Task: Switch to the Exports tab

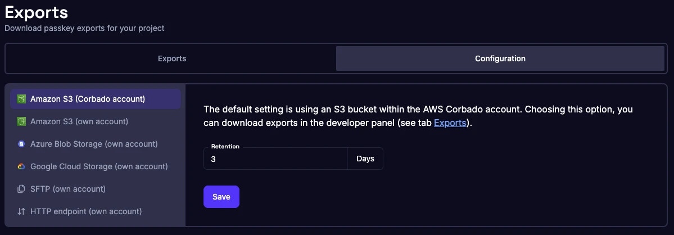Action: [x=171, y=58]
